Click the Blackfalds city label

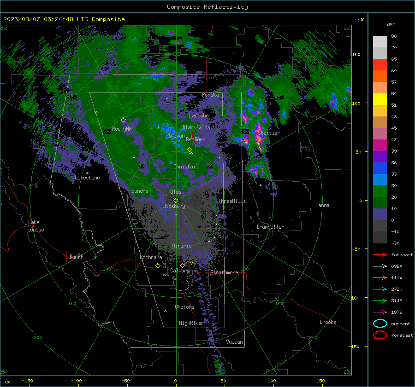[x=196, y=127]
